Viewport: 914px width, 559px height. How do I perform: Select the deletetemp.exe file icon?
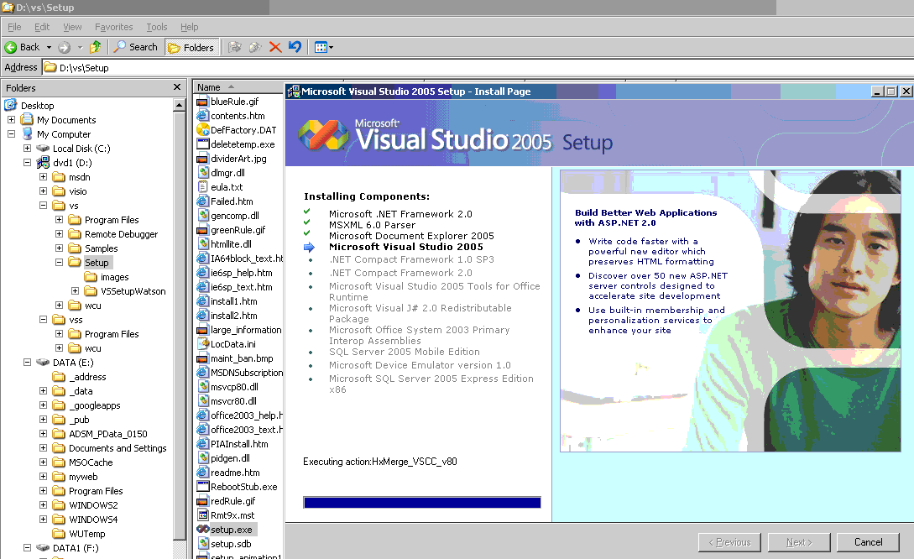click(203, 144)
